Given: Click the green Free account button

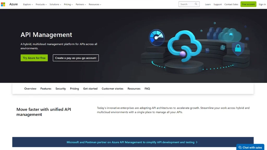Looking at the screenshot, I should (x=248, y=4).
